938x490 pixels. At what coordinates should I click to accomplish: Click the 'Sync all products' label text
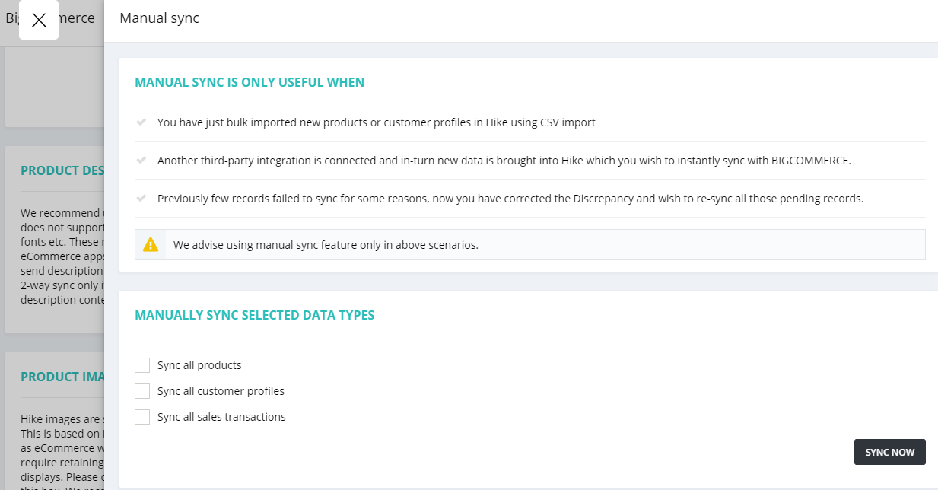(199, 365)
